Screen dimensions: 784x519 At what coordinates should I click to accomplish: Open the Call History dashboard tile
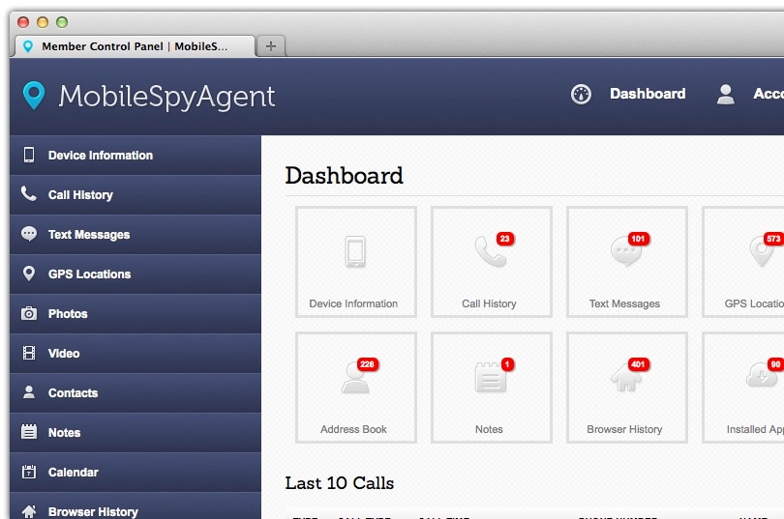(x=492, y=262)
